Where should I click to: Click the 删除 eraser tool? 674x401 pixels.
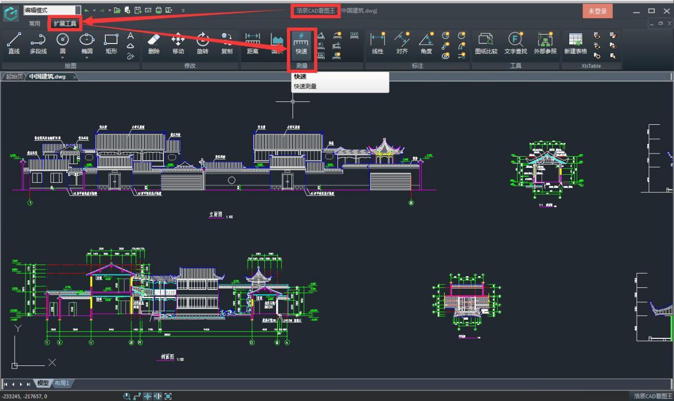click(x=153, y=44)
